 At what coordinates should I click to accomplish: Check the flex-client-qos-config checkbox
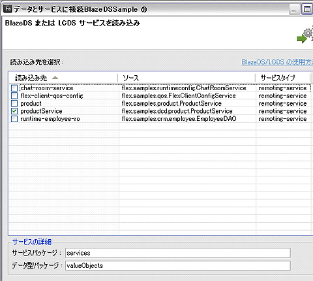point(14,95)
